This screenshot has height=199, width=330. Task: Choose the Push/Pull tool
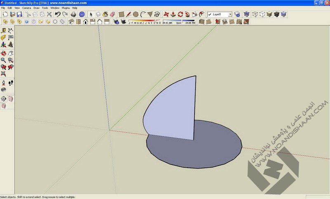click(173, 14)
